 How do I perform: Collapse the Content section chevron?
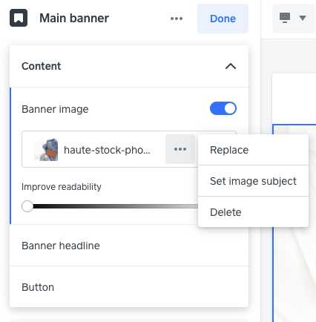[231, 66]
